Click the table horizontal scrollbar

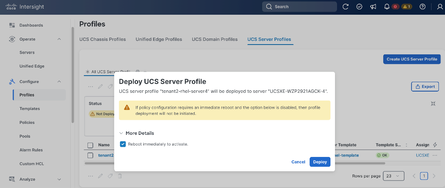coord(235,163)
